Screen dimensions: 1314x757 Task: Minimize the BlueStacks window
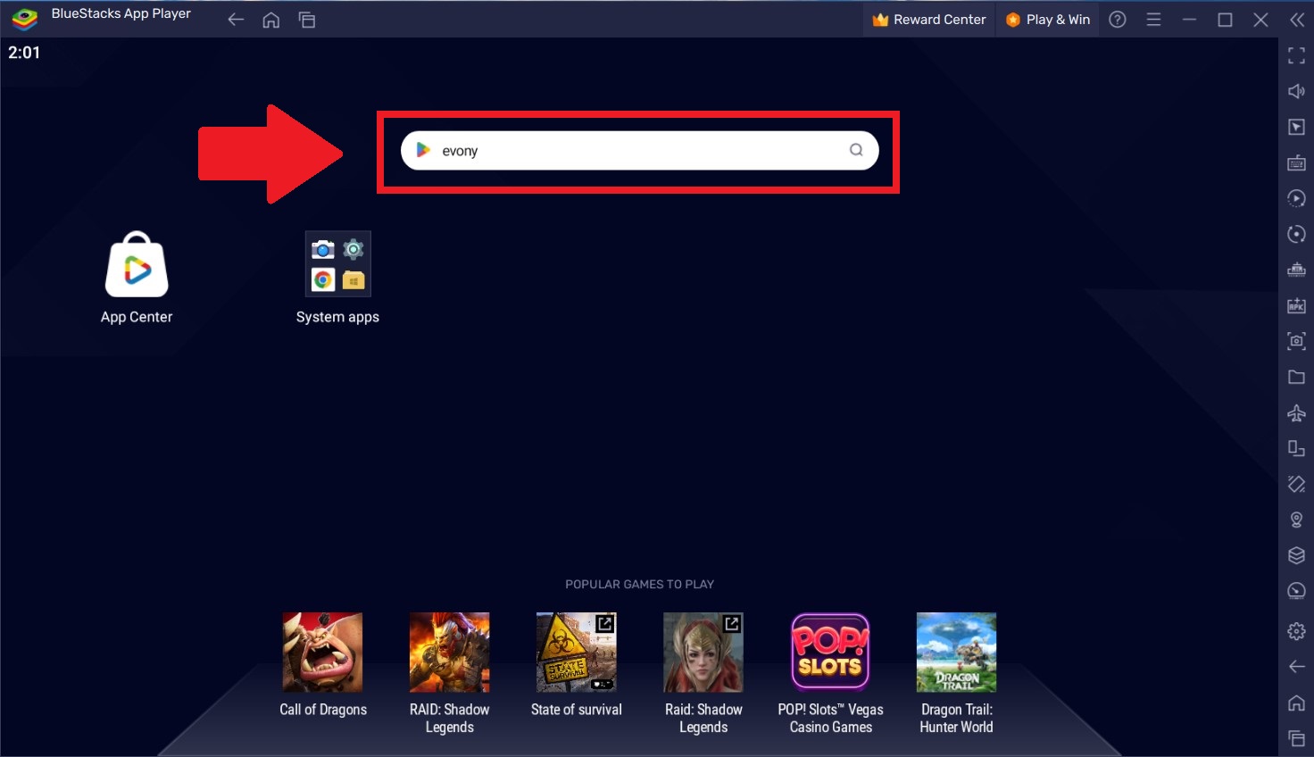(x=1189, y=20)
